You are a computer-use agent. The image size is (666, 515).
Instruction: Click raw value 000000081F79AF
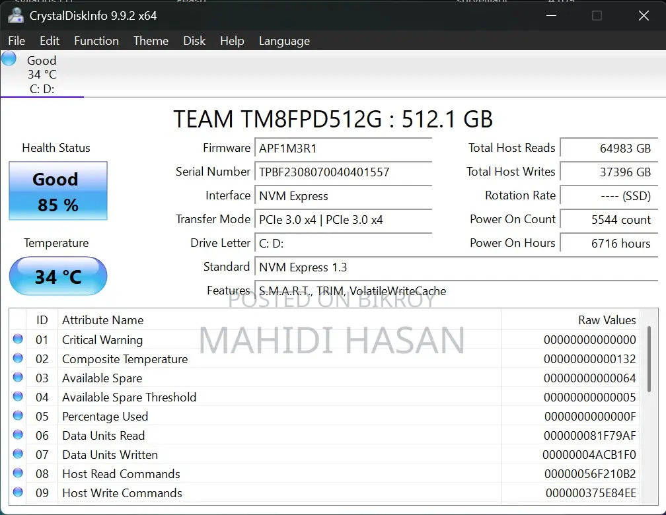pos(589,436)
